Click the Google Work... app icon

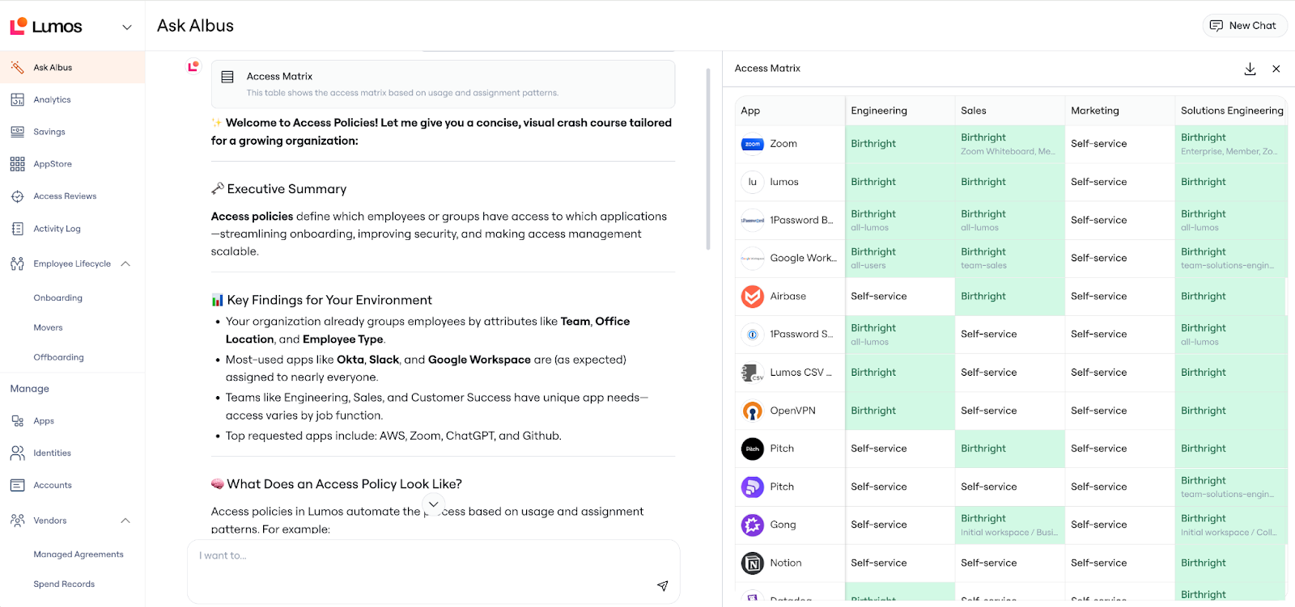[753, 258]
